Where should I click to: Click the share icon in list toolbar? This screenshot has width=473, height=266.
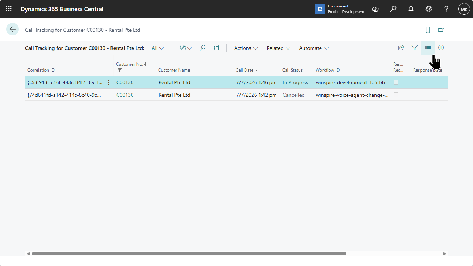[x=401, y=48]
